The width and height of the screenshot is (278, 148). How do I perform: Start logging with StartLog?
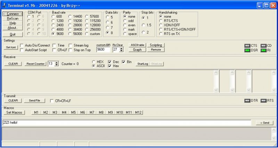point(142,64)
